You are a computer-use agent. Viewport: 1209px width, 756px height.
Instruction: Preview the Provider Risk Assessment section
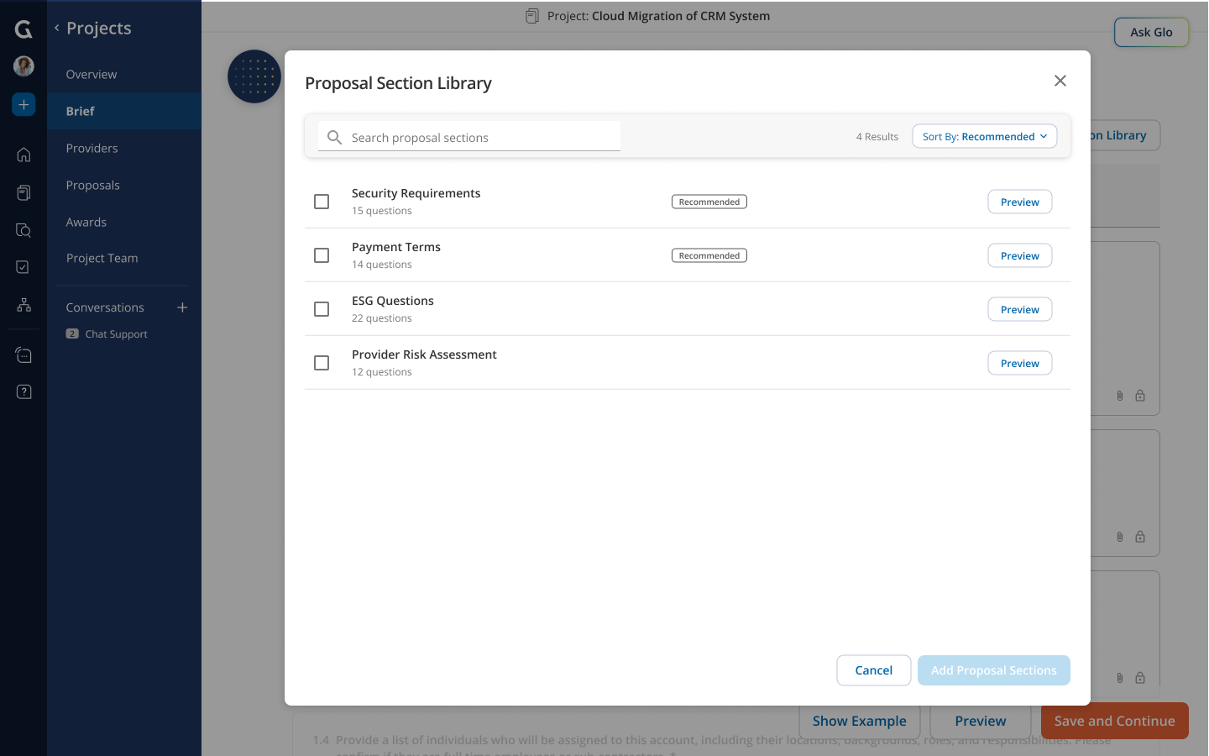(1019, 363)
